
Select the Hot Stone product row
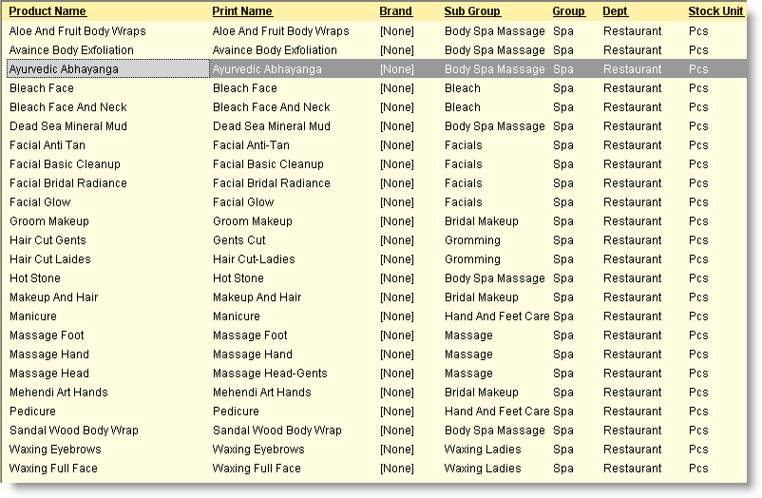tap(376, 278)
